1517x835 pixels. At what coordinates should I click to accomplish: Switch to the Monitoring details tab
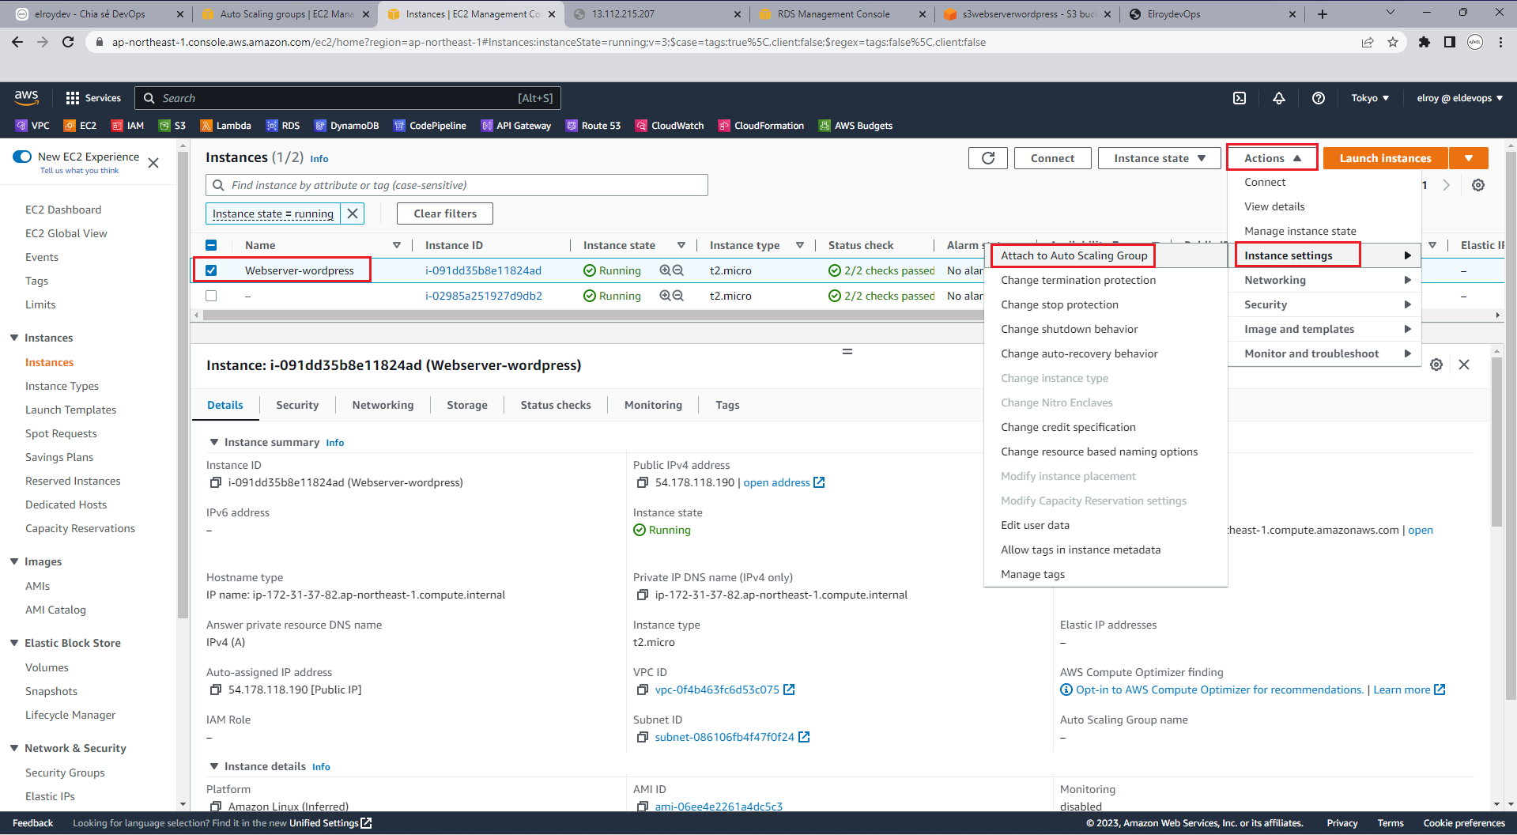[x=653, y=405]
